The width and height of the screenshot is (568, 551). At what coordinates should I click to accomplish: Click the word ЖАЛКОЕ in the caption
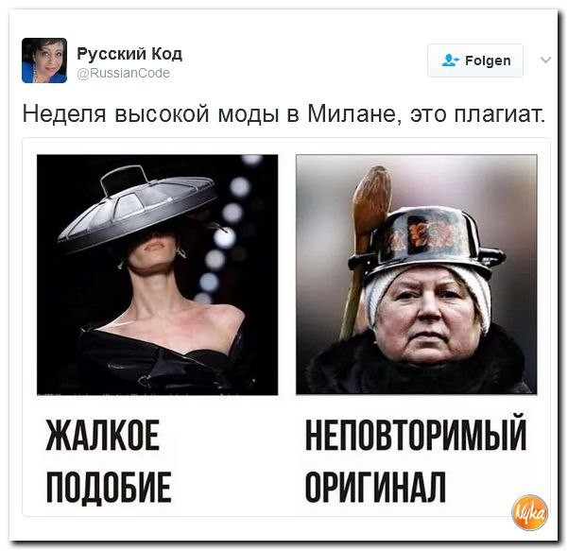pyautogui.click(x=103, y=435)
